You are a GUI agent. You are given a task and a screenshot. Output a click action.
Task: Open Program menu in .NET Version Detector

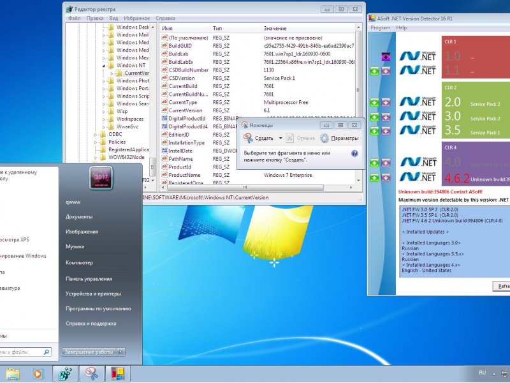pos(380,27)
